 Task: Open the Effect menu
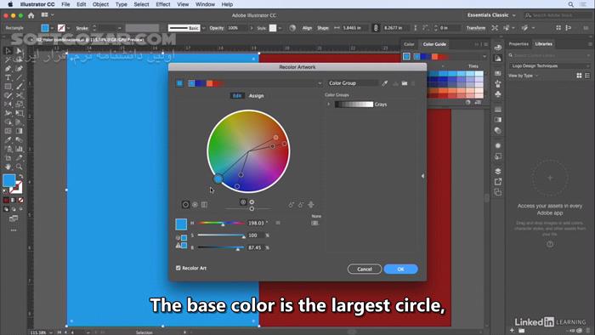click(x=163, y=4)
